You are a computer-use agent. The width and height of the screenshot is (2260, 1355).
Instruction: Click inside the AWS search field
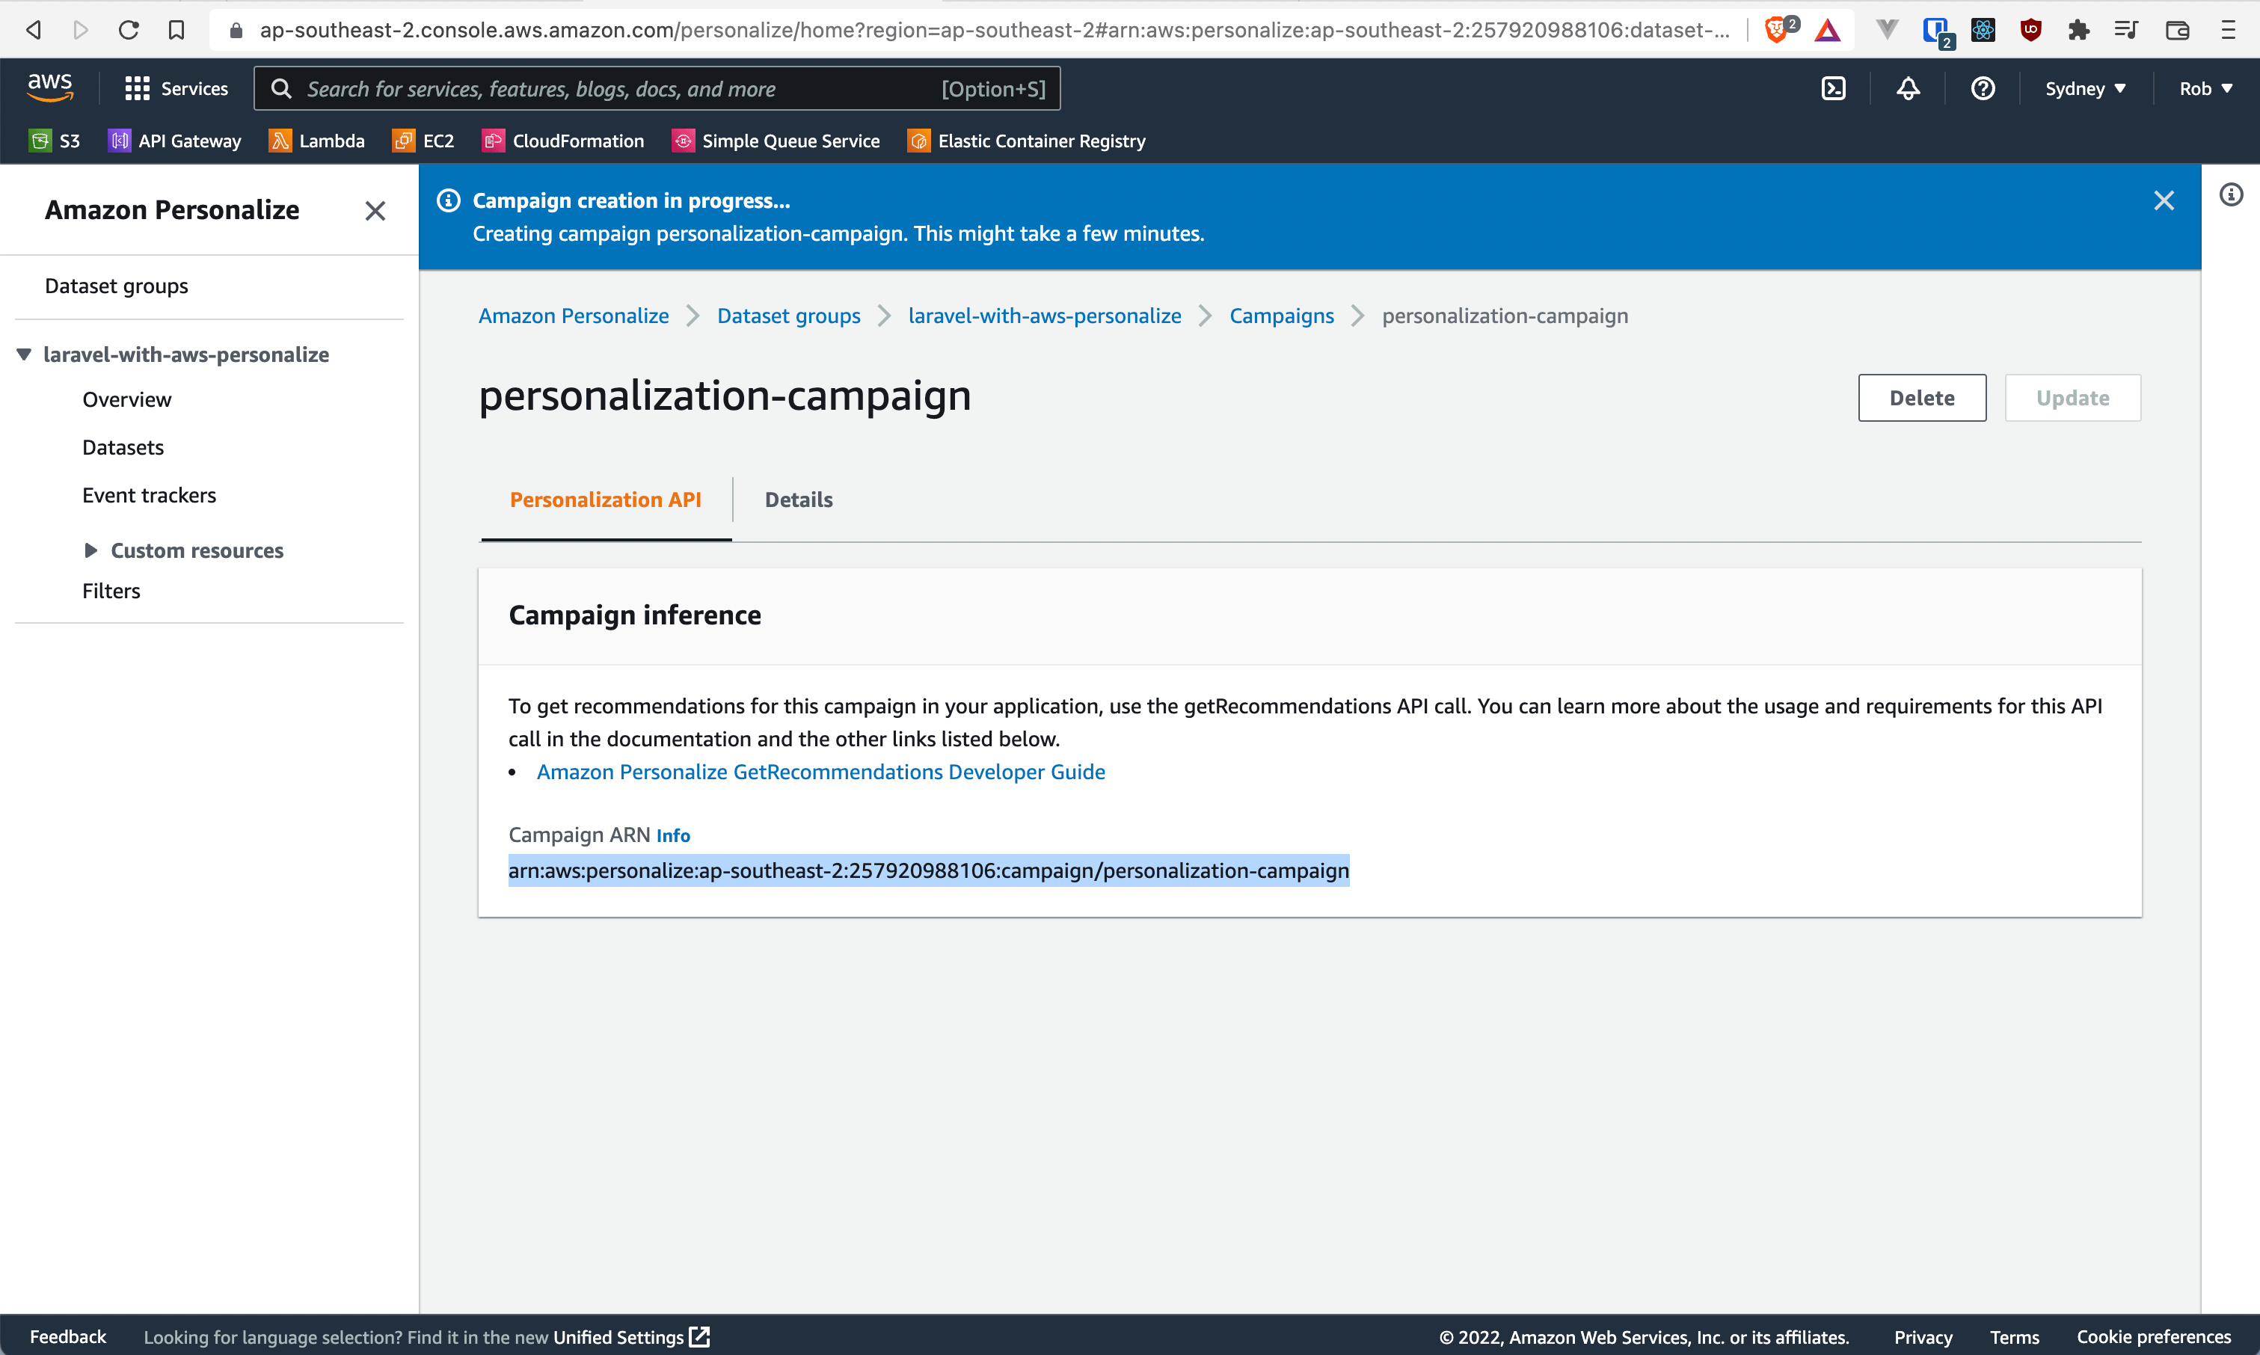(639, 87)
